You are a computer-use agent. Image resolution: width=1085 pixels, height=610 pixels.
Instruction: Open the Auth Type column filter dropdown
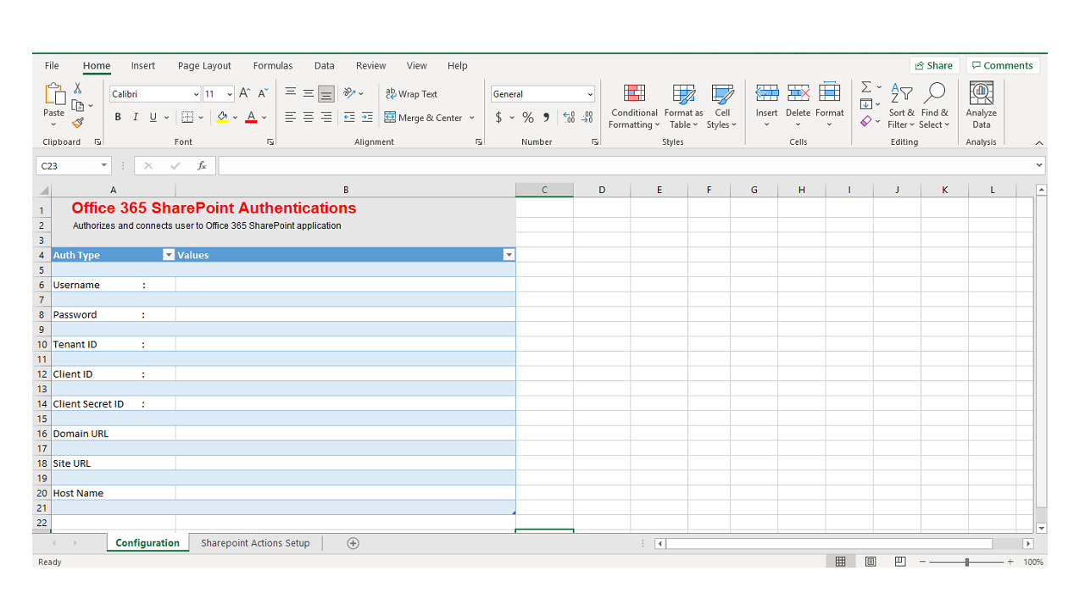pos(168,255)
